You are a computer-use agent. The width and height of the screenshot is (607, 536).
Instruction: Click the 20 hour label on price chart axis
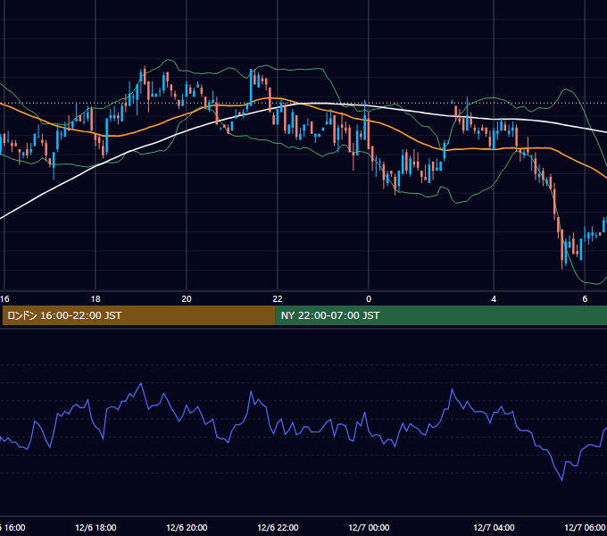coord(187,299)
